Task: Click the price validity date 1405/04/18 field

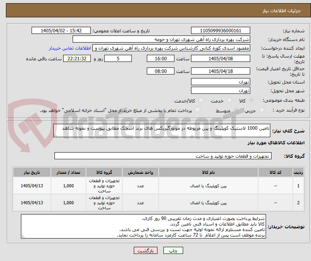Action: click(x=220, y=71)
